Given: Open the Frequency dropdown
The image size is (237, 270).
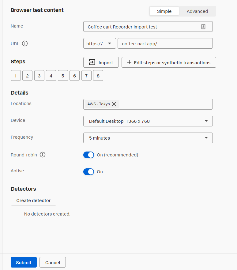Looking at the screenshot, I should [148, 138].
